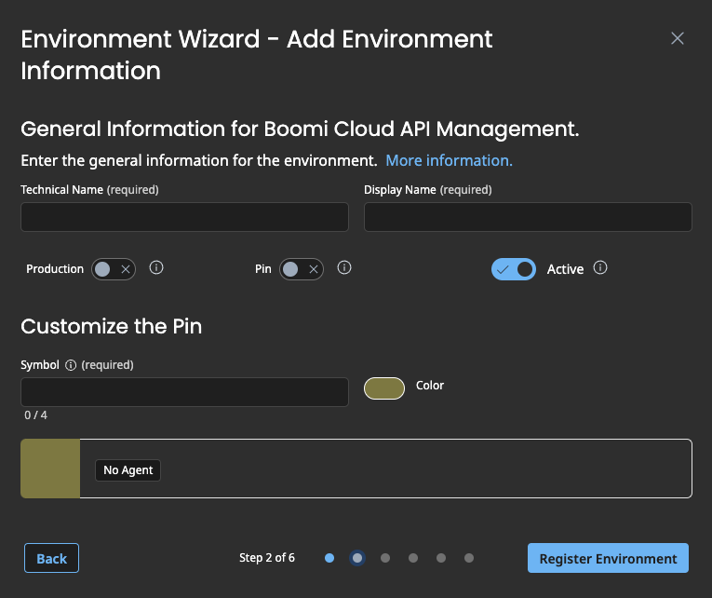Toggle the Production switch on

114,269
